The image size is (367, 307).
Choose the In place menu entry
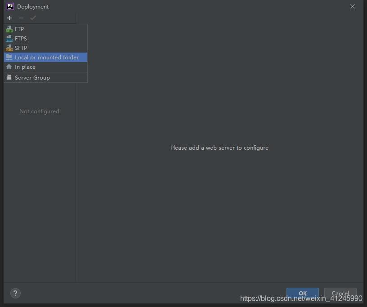[x=25, y=67]
